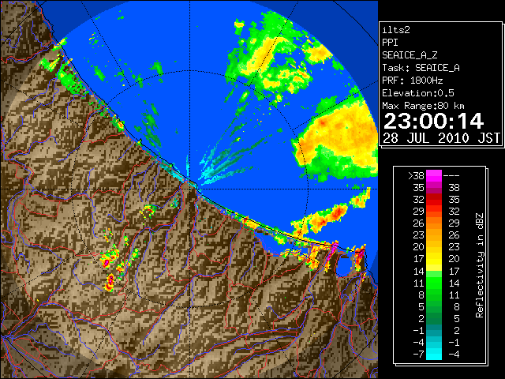Pick the red 32 to 35 dBZ color band

(434, 200)
